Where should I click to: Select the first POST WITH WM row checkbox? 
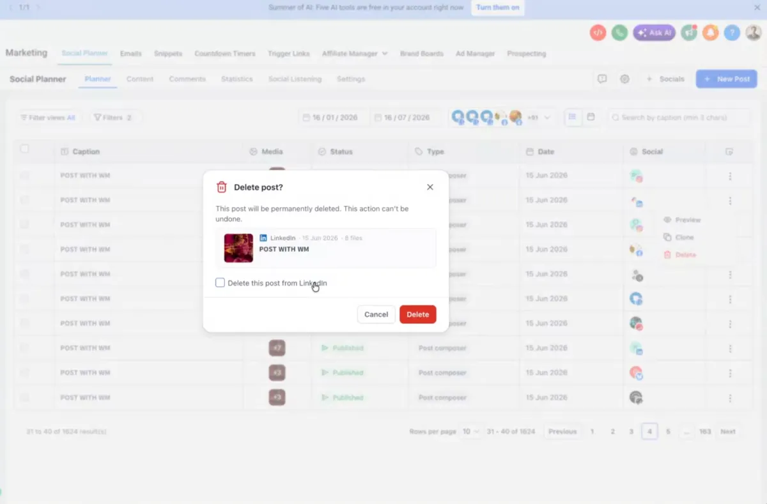tap(24, 175)
